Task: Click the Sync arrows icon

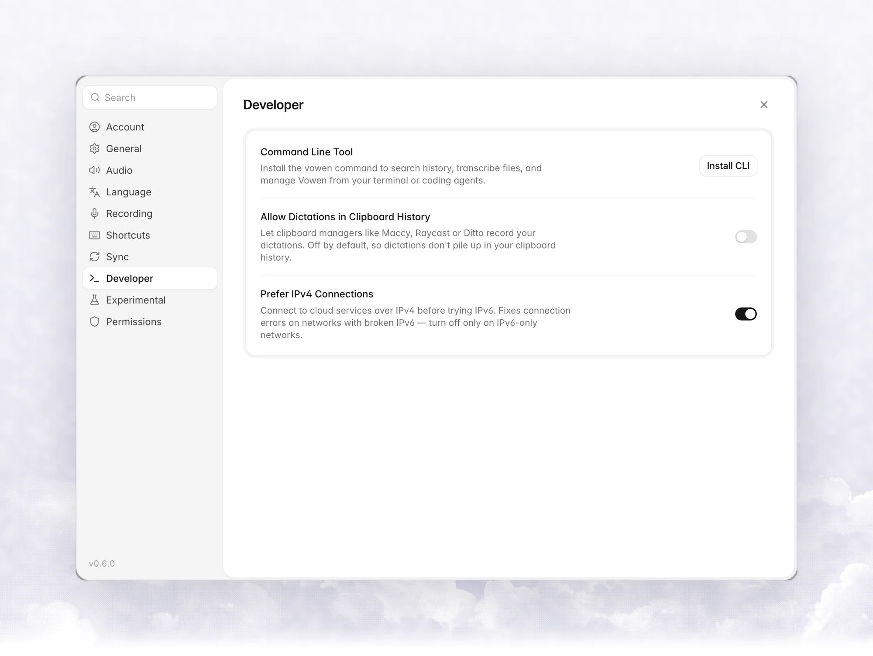Action: (94, 257)
